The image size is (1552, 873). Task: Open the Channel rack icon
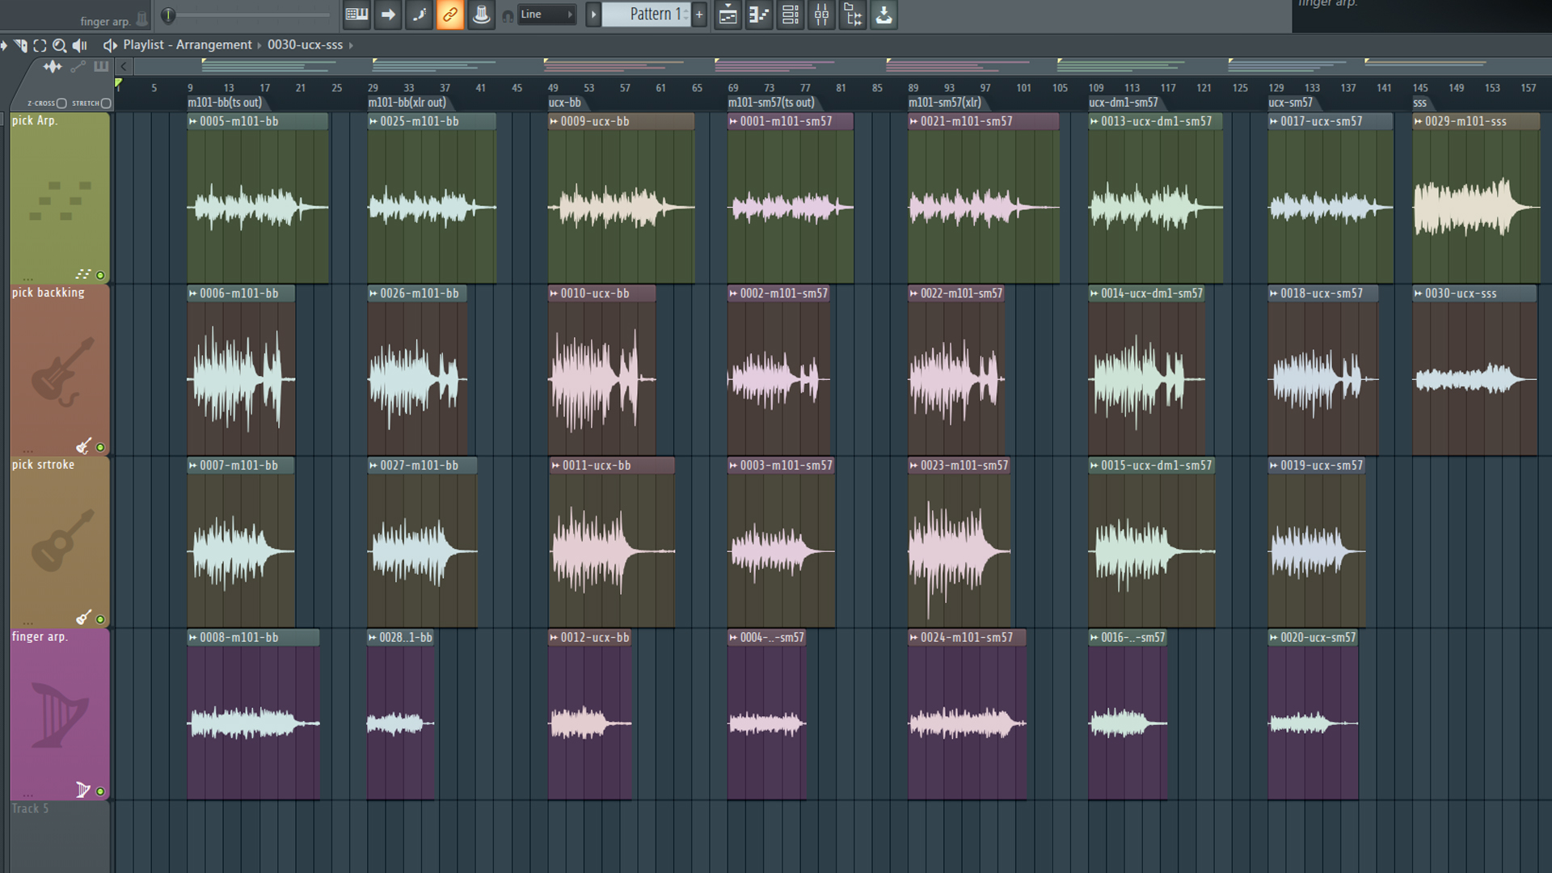(791, 15)
